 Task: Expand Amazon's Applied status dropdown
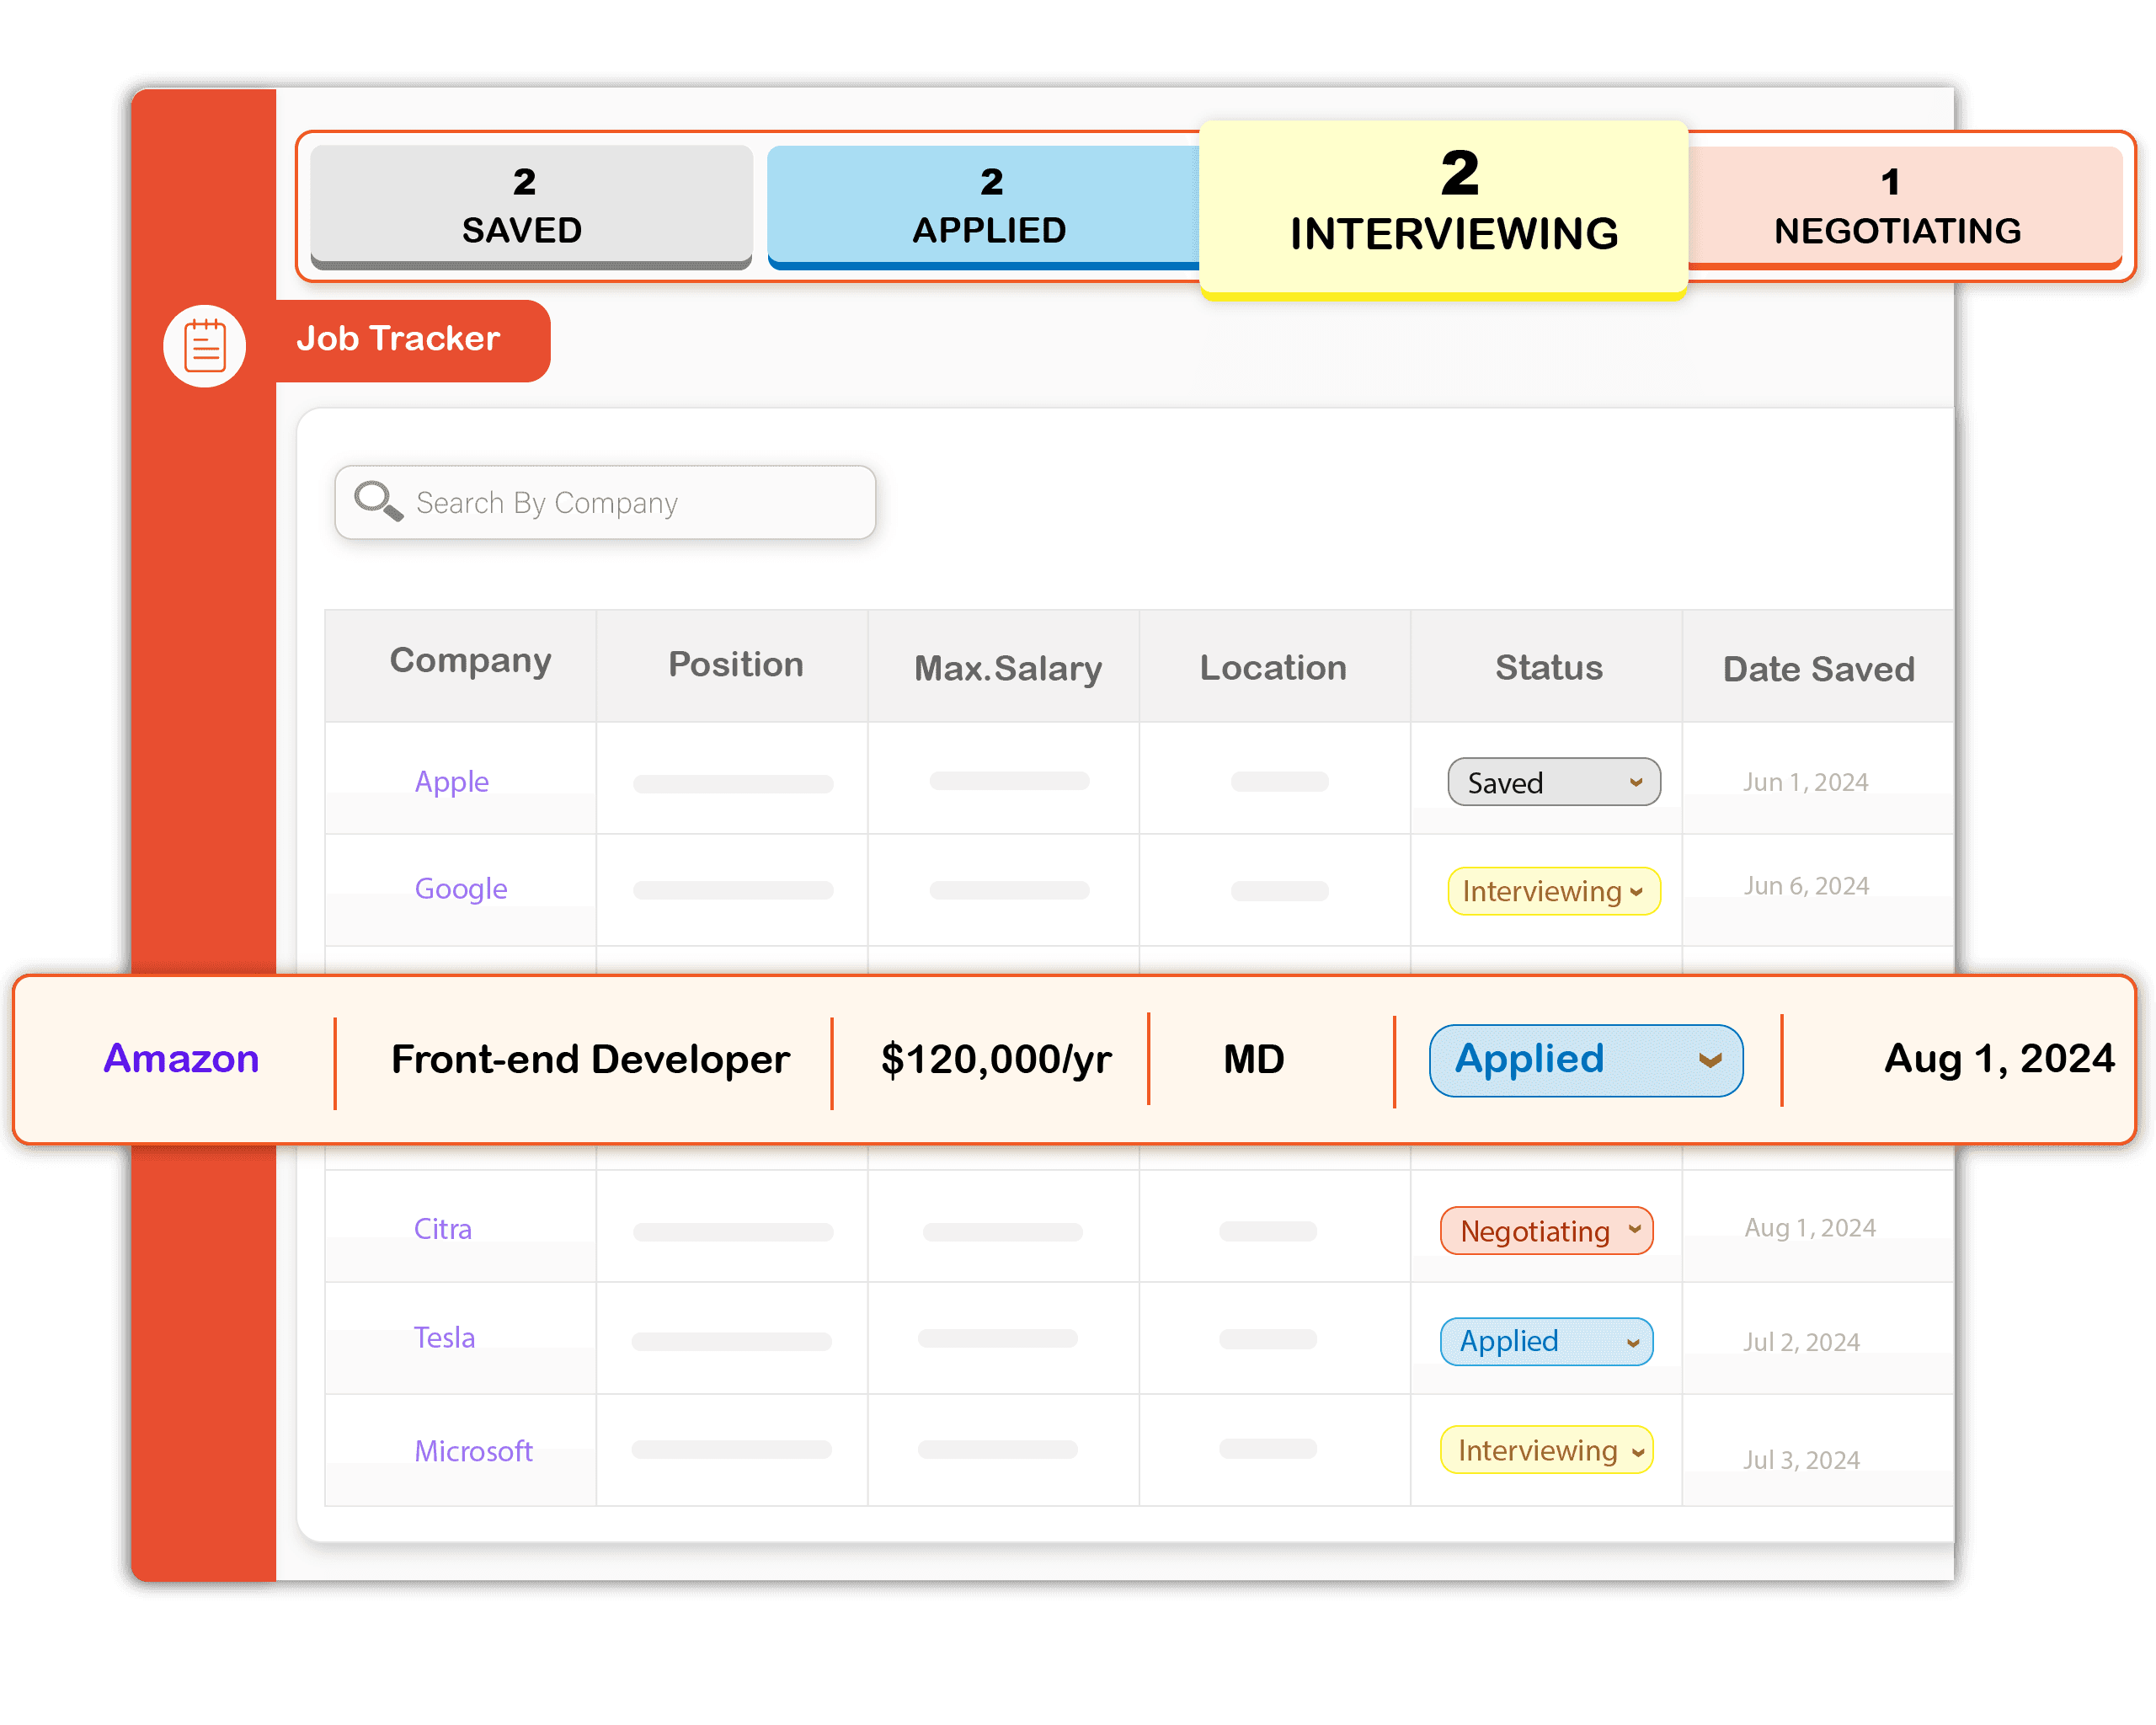[1585, 1060]
